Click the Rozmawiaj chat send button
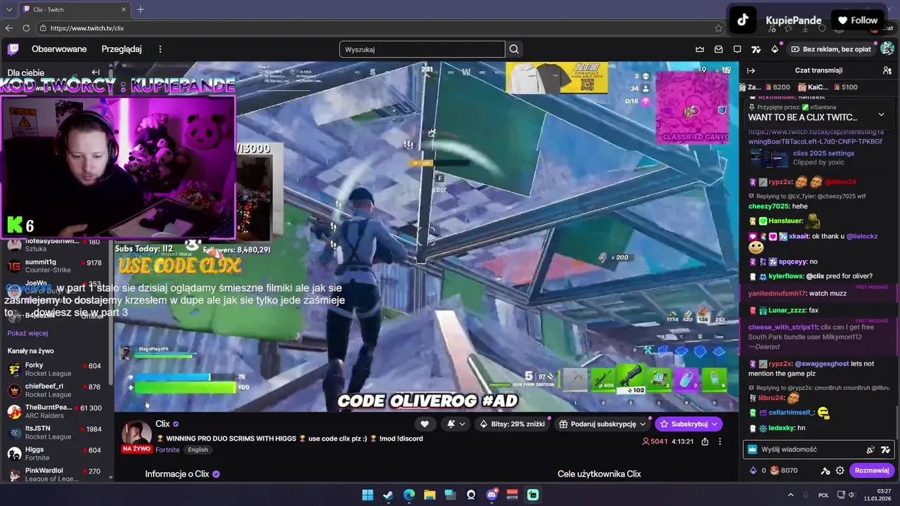900x506 pixels. tap(872, 470)
